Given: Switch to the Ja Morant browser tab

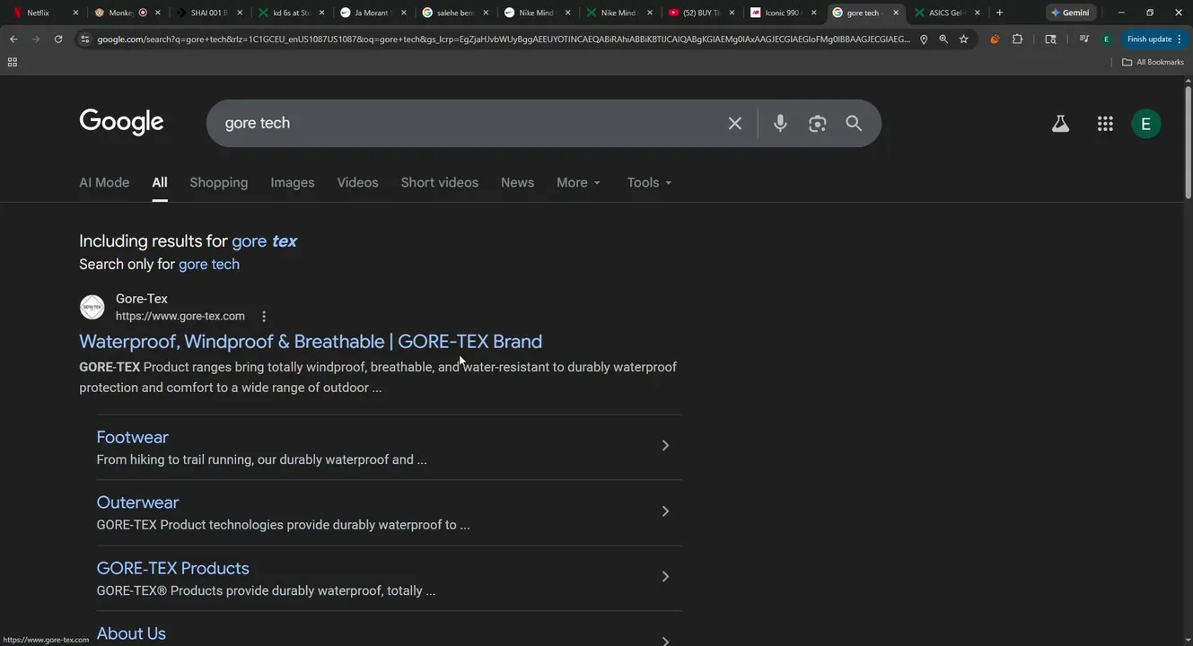Looking at the screenshot, I should 374,13.
